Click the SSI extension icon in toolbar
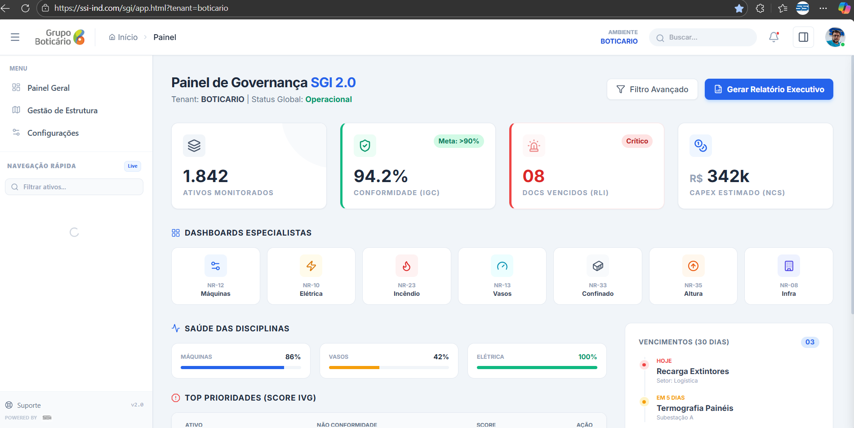854x428 pixels. 803,8
